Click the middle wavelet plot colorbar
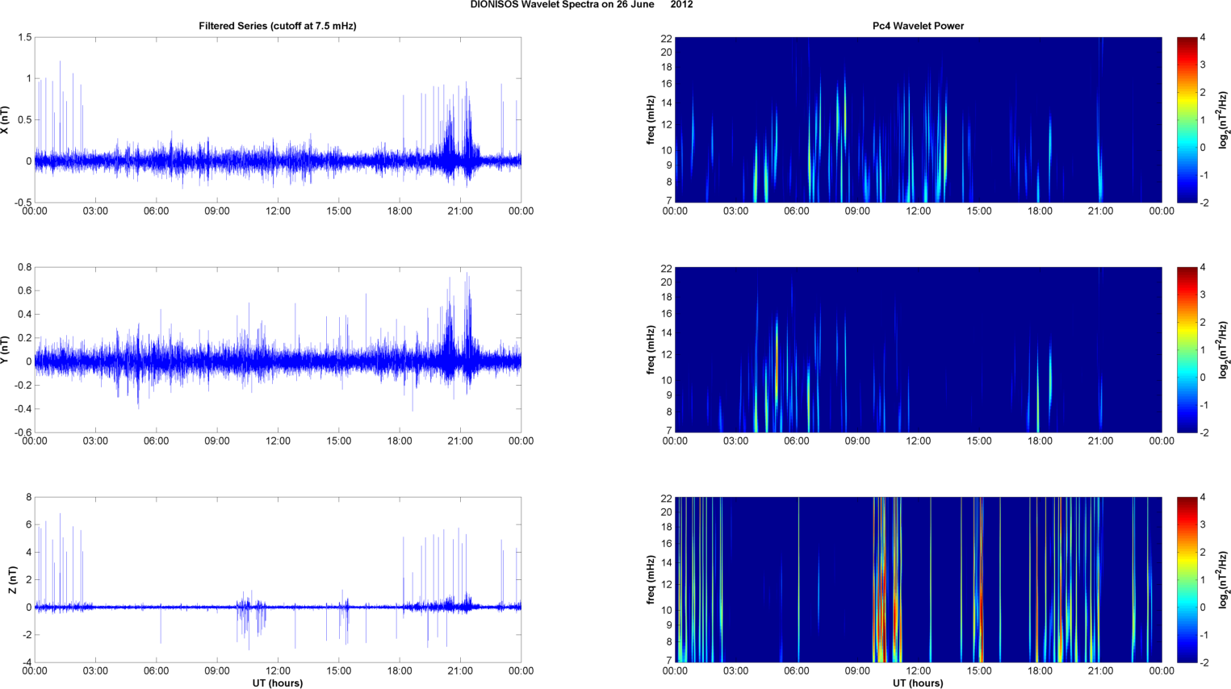 [1187, 349]
